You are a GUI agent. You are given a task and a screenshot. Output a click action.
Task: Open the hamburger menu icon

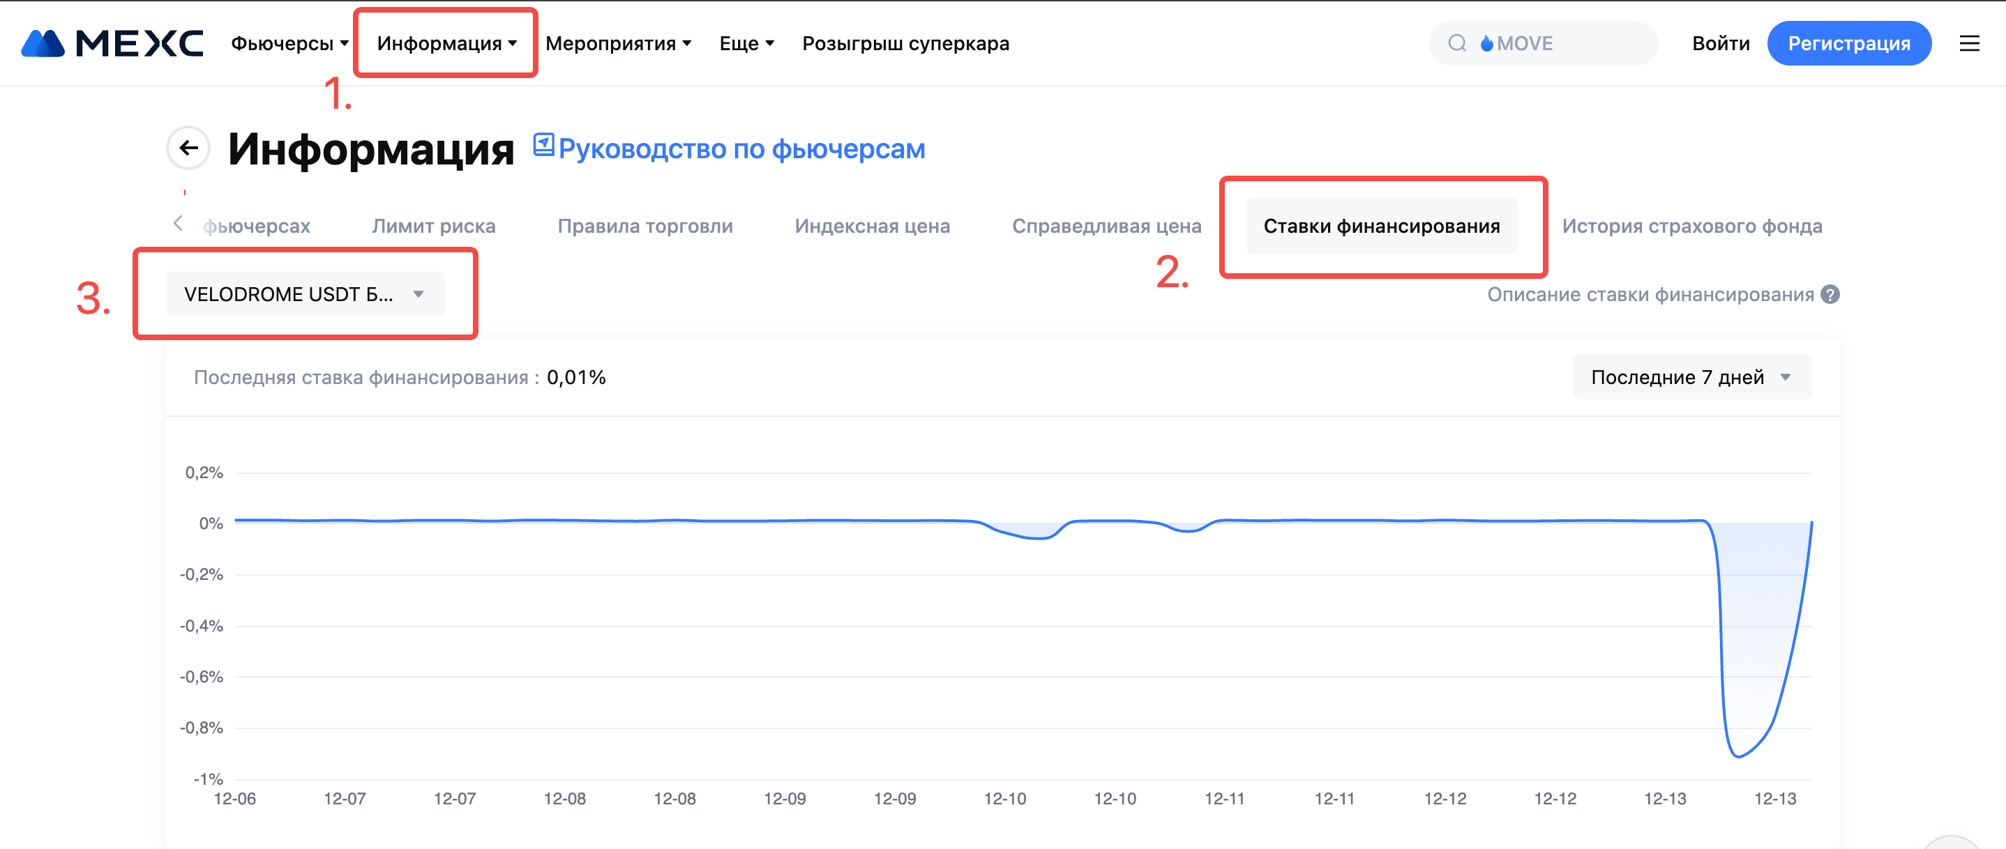pyautogui.click(x=1968, y=44)
